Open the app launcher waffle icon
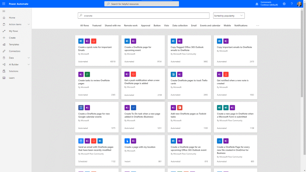The width and height of the screenshot is (306, 172). click(4, 4)
